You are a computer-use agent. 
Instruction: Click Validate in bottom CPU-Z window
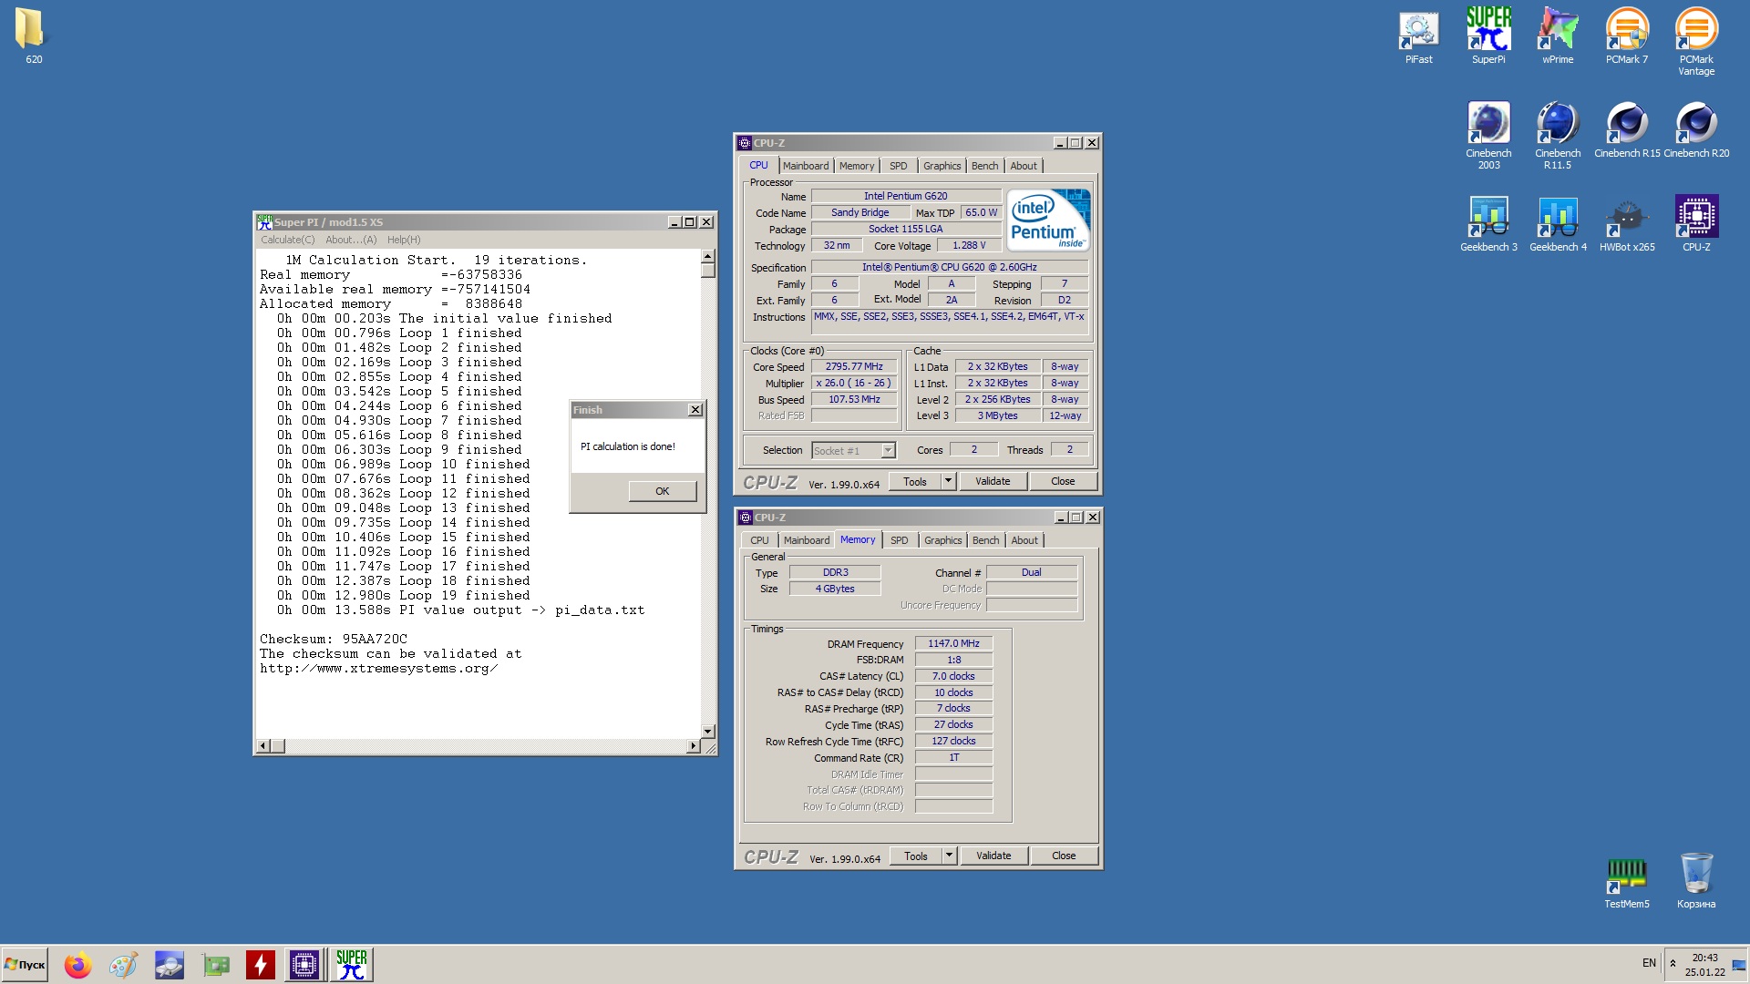[994, 856]
